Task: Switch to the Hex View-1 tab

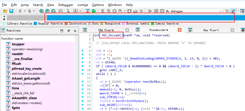Action: click(x=211, y=30)
